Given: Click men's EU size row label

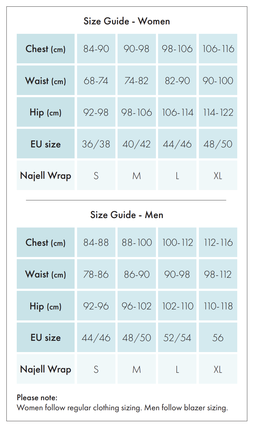Looking at the screenshot, I should pos(46,337).
